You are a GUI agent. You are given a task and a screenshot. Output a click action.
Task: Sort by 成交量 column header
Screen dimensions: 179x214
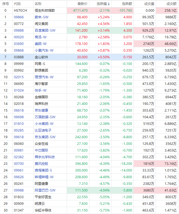(149, 4)
